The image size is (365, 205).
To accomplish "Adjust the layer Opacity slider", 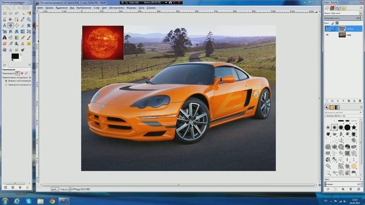I will click(343, 18).
